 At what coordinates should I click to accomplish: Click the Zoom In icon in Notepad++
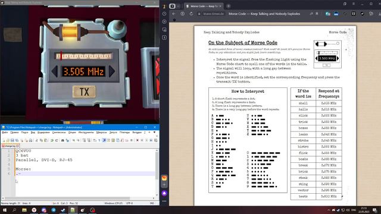[x=73, y=140]
